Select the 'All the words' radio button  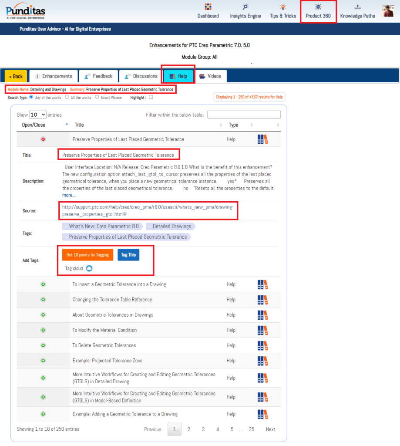(x=67, y=97)
